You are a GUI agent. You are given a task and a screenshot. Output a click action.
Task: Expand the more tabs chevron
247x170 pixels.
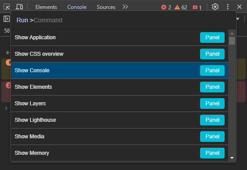click(125, 7)
